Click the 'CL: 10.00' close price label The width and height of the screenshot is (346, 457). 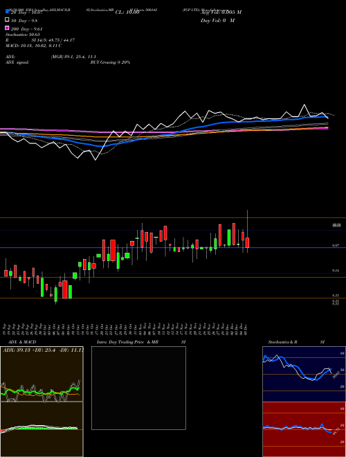click(x=127, y=12)
